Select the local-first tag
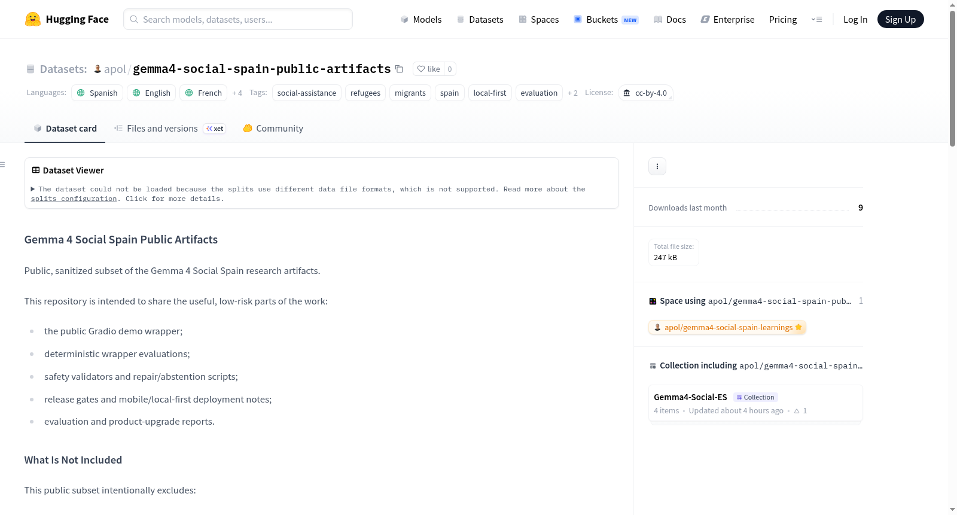 coord(490,93)
